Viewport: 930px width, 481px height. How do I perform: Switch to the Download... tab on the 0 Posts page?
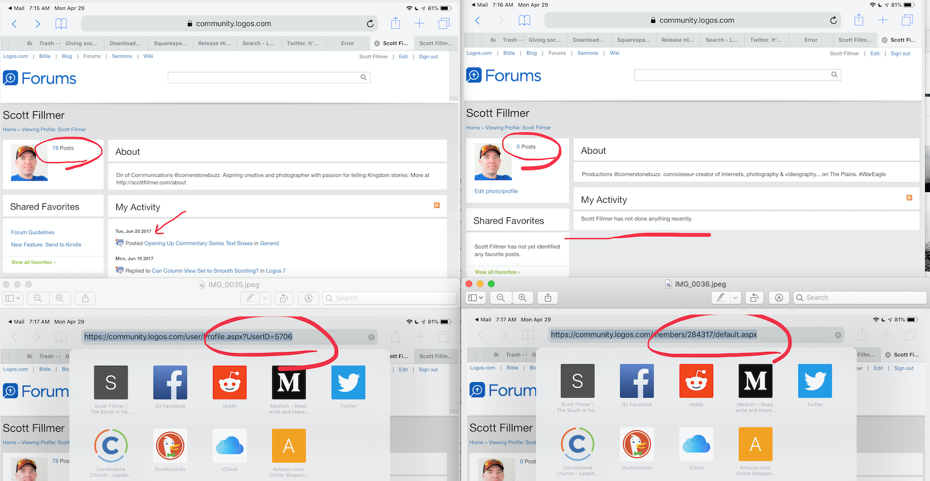pos(589,40)
